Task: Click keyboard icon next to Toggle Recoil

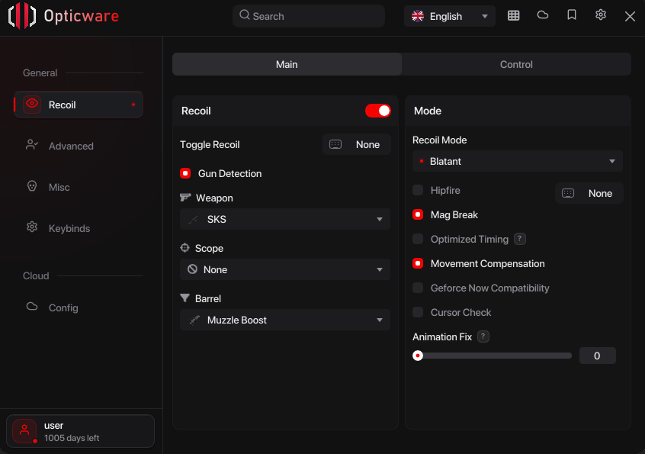Action: tap(335, 144)
